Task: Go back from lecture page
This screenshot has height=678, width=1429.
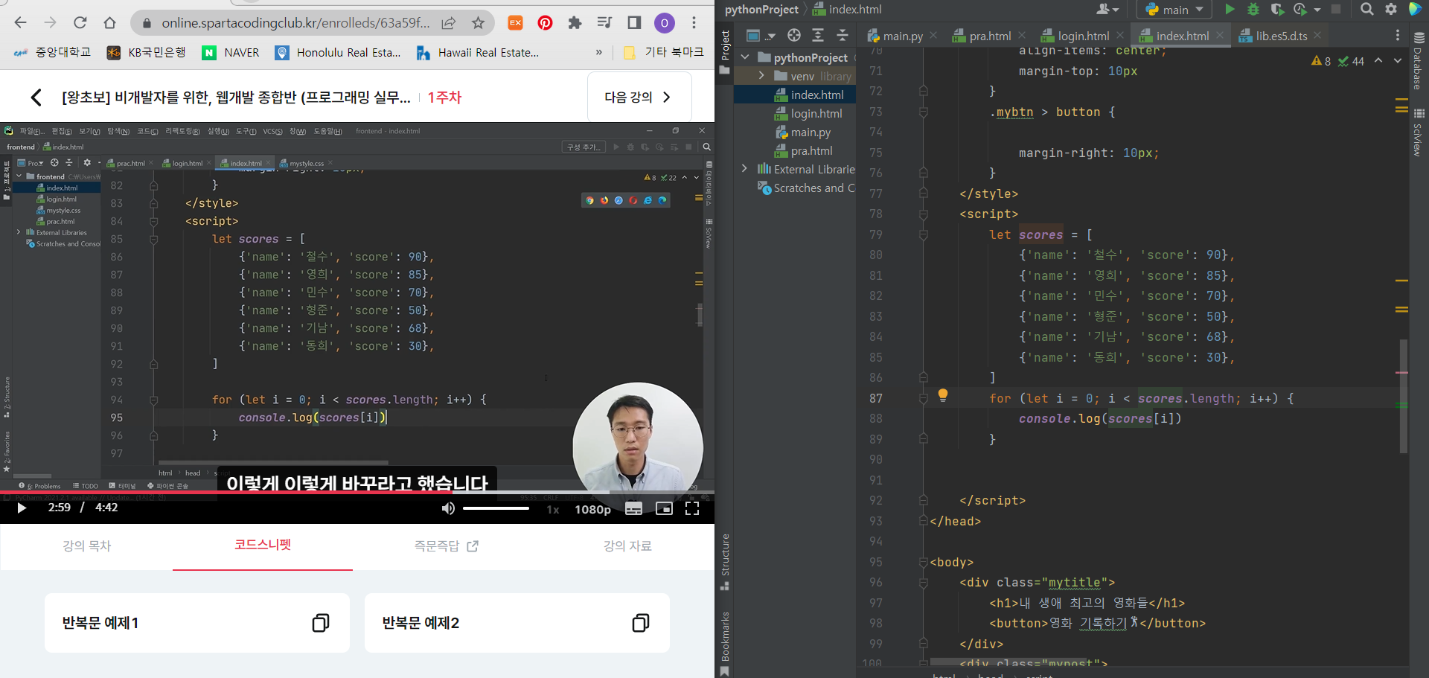Action: (x=36, y=97)
